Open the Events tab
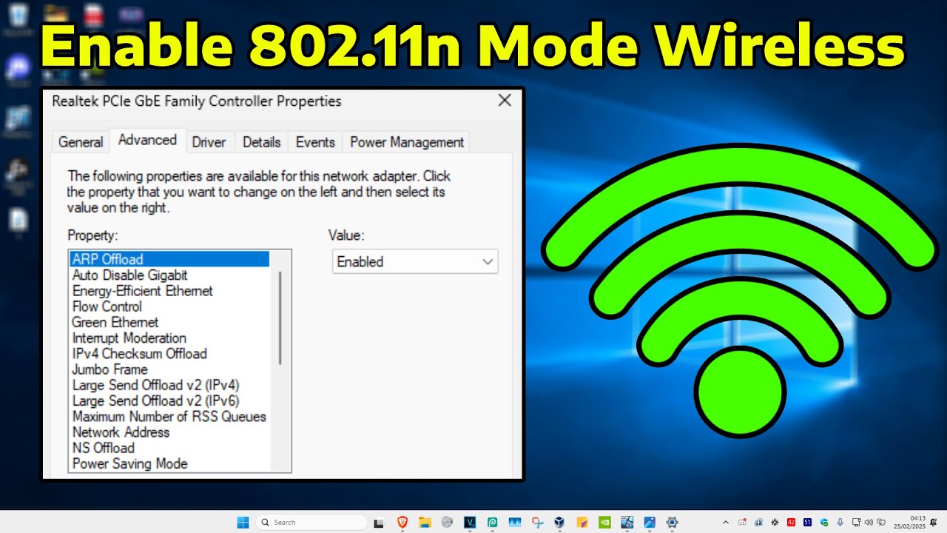The image size is (947, 533). (315, 142)
